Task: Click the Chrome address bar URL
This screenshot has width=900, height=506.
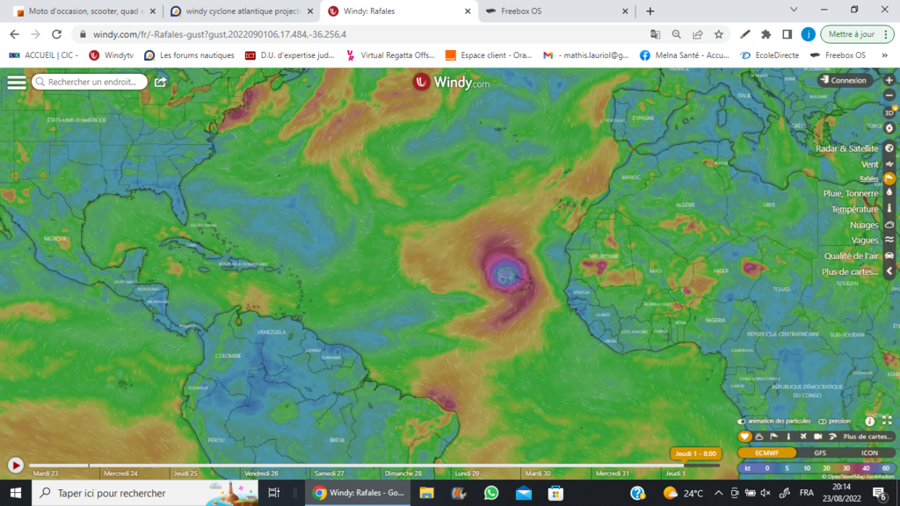Action: (x=220, y=34)
